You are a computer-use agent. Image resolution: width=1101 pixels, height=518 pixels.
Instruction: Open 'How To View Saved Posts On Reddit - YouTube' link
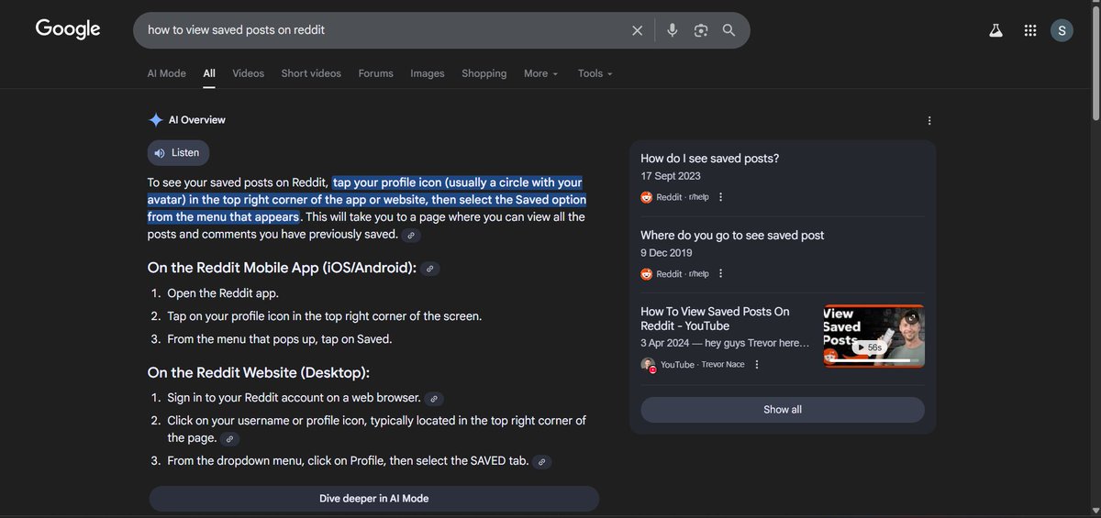click(x=715, y=319)
